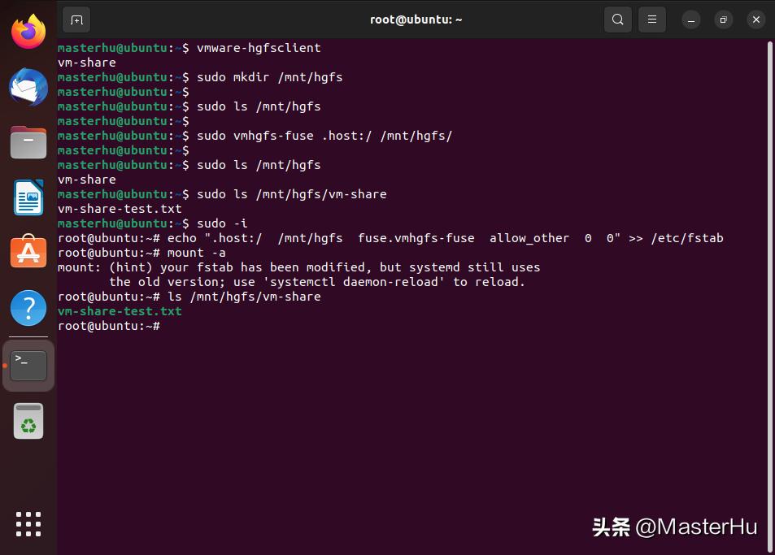This screenshot has height=555, width=775.
Task: Open Ubuntu Software center
Action: tap(28, 253)
